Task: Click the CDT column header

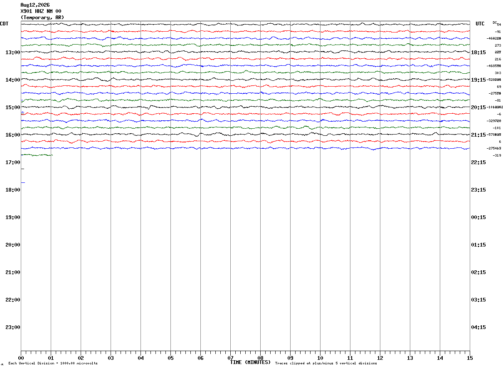Action: pyautogui.click(x=4, y=24)
